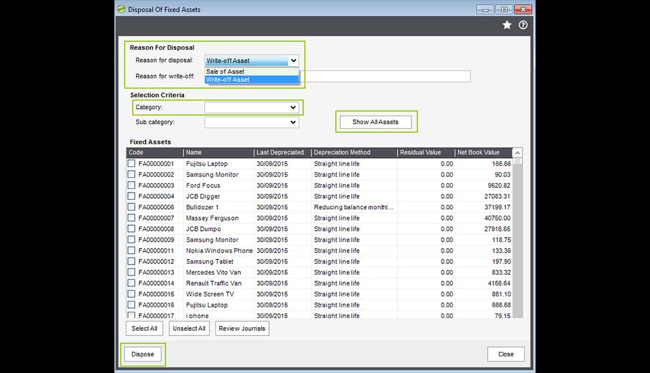Click the Sage app icon in title bar
Image resolution: width=650 pixels, height=373 pixels.
tap(121, 9)
